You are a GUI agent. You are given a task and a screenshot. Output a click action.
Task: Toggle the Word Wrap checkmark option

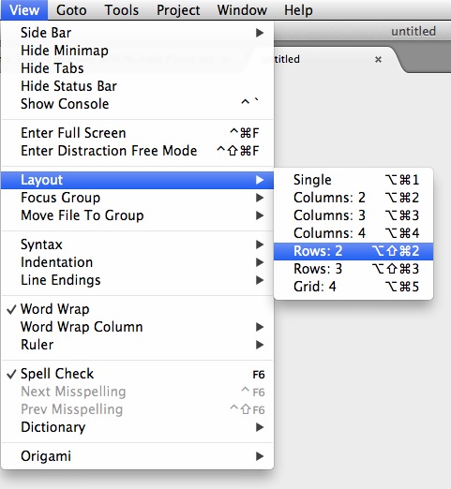point(137,309)
